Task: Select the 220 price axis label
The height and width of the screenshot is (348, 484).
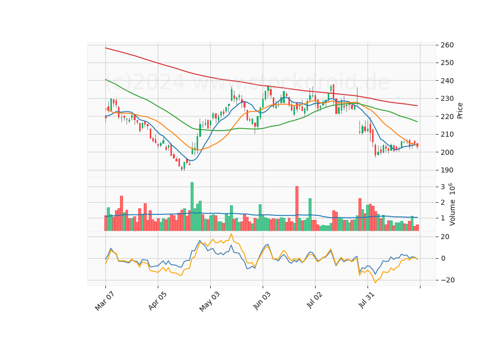Action: (x=448, y=117)
